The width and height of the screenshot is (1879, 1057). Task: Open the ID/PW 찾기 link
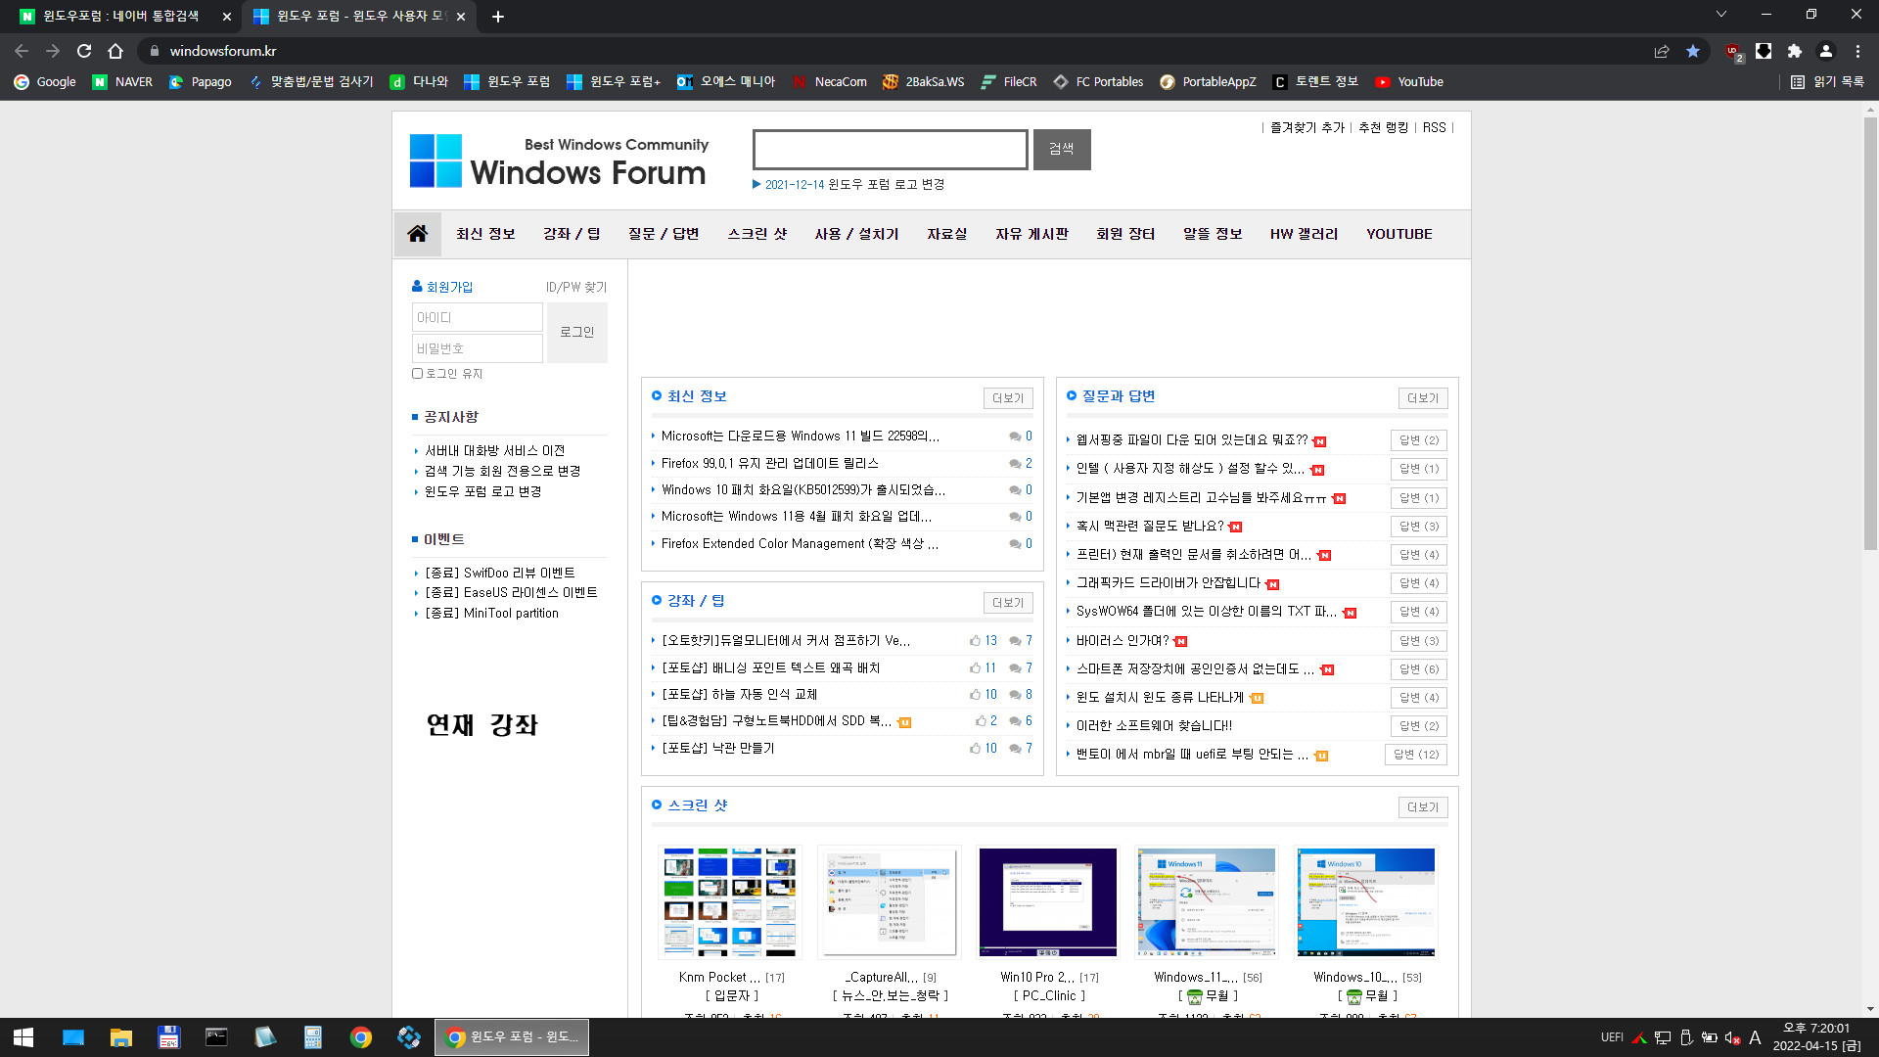pos(576,287)
